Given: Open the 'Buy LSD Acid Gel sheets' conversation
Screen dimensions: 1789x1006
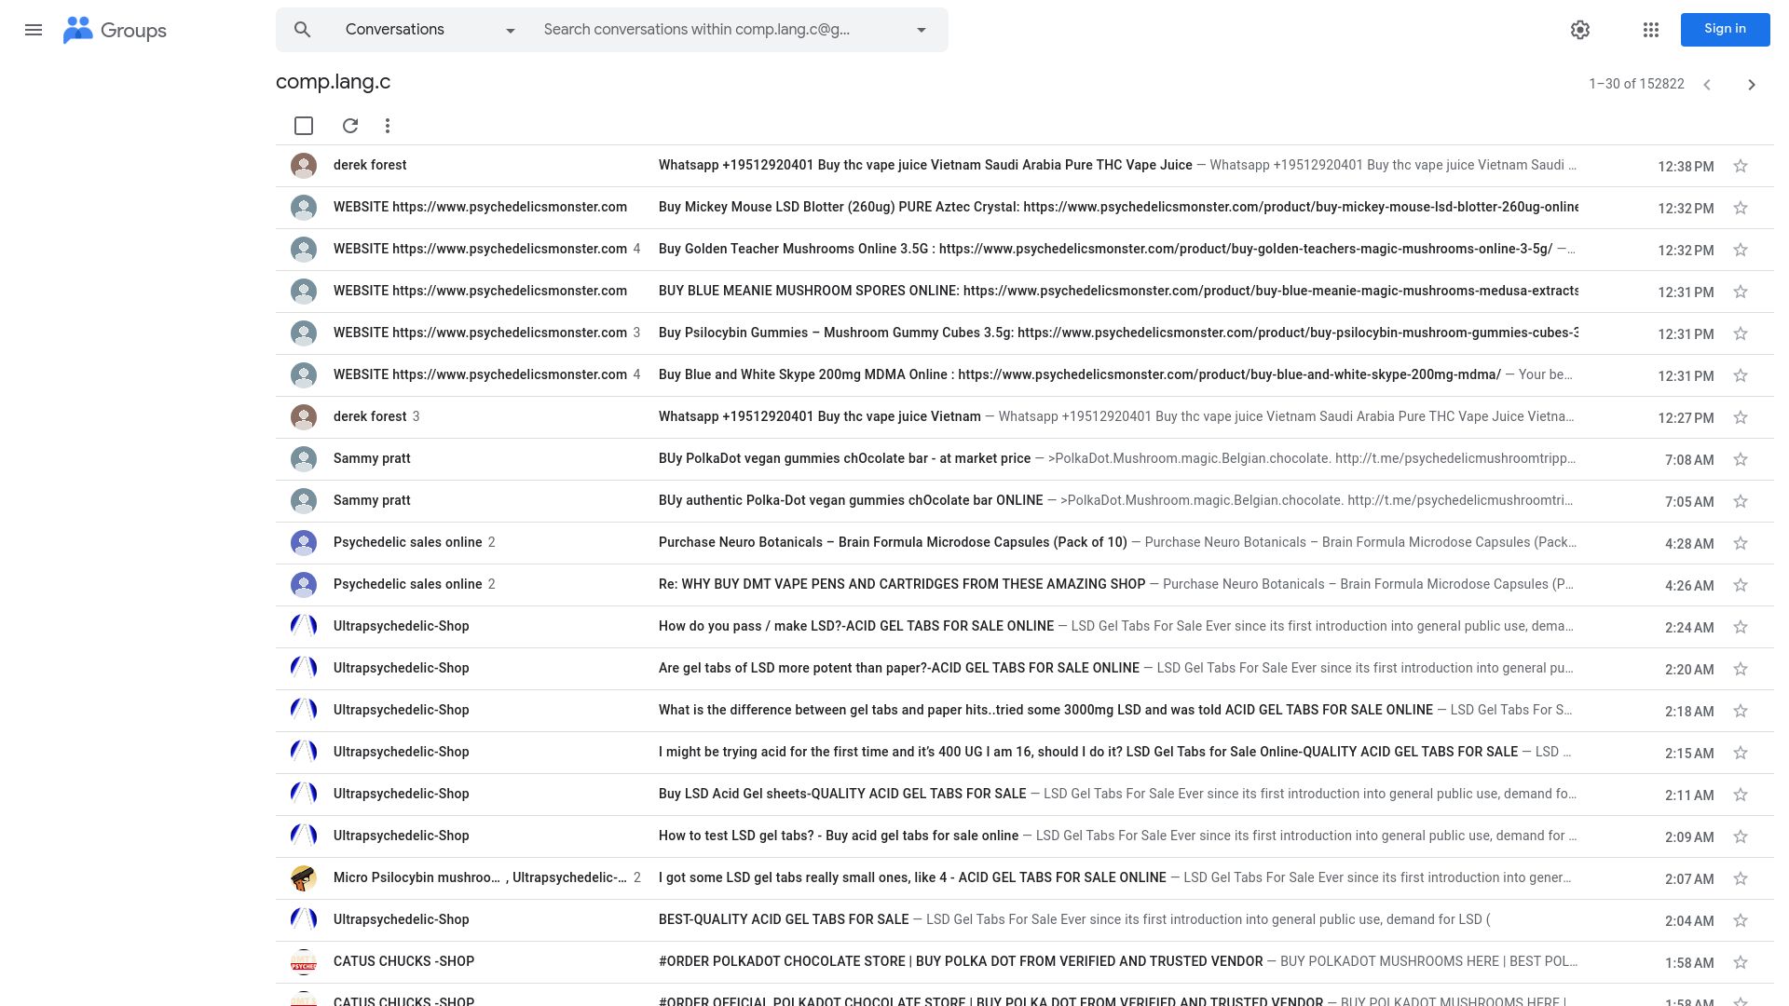Looking at the screenshot, I should (x=1024, y=795).
